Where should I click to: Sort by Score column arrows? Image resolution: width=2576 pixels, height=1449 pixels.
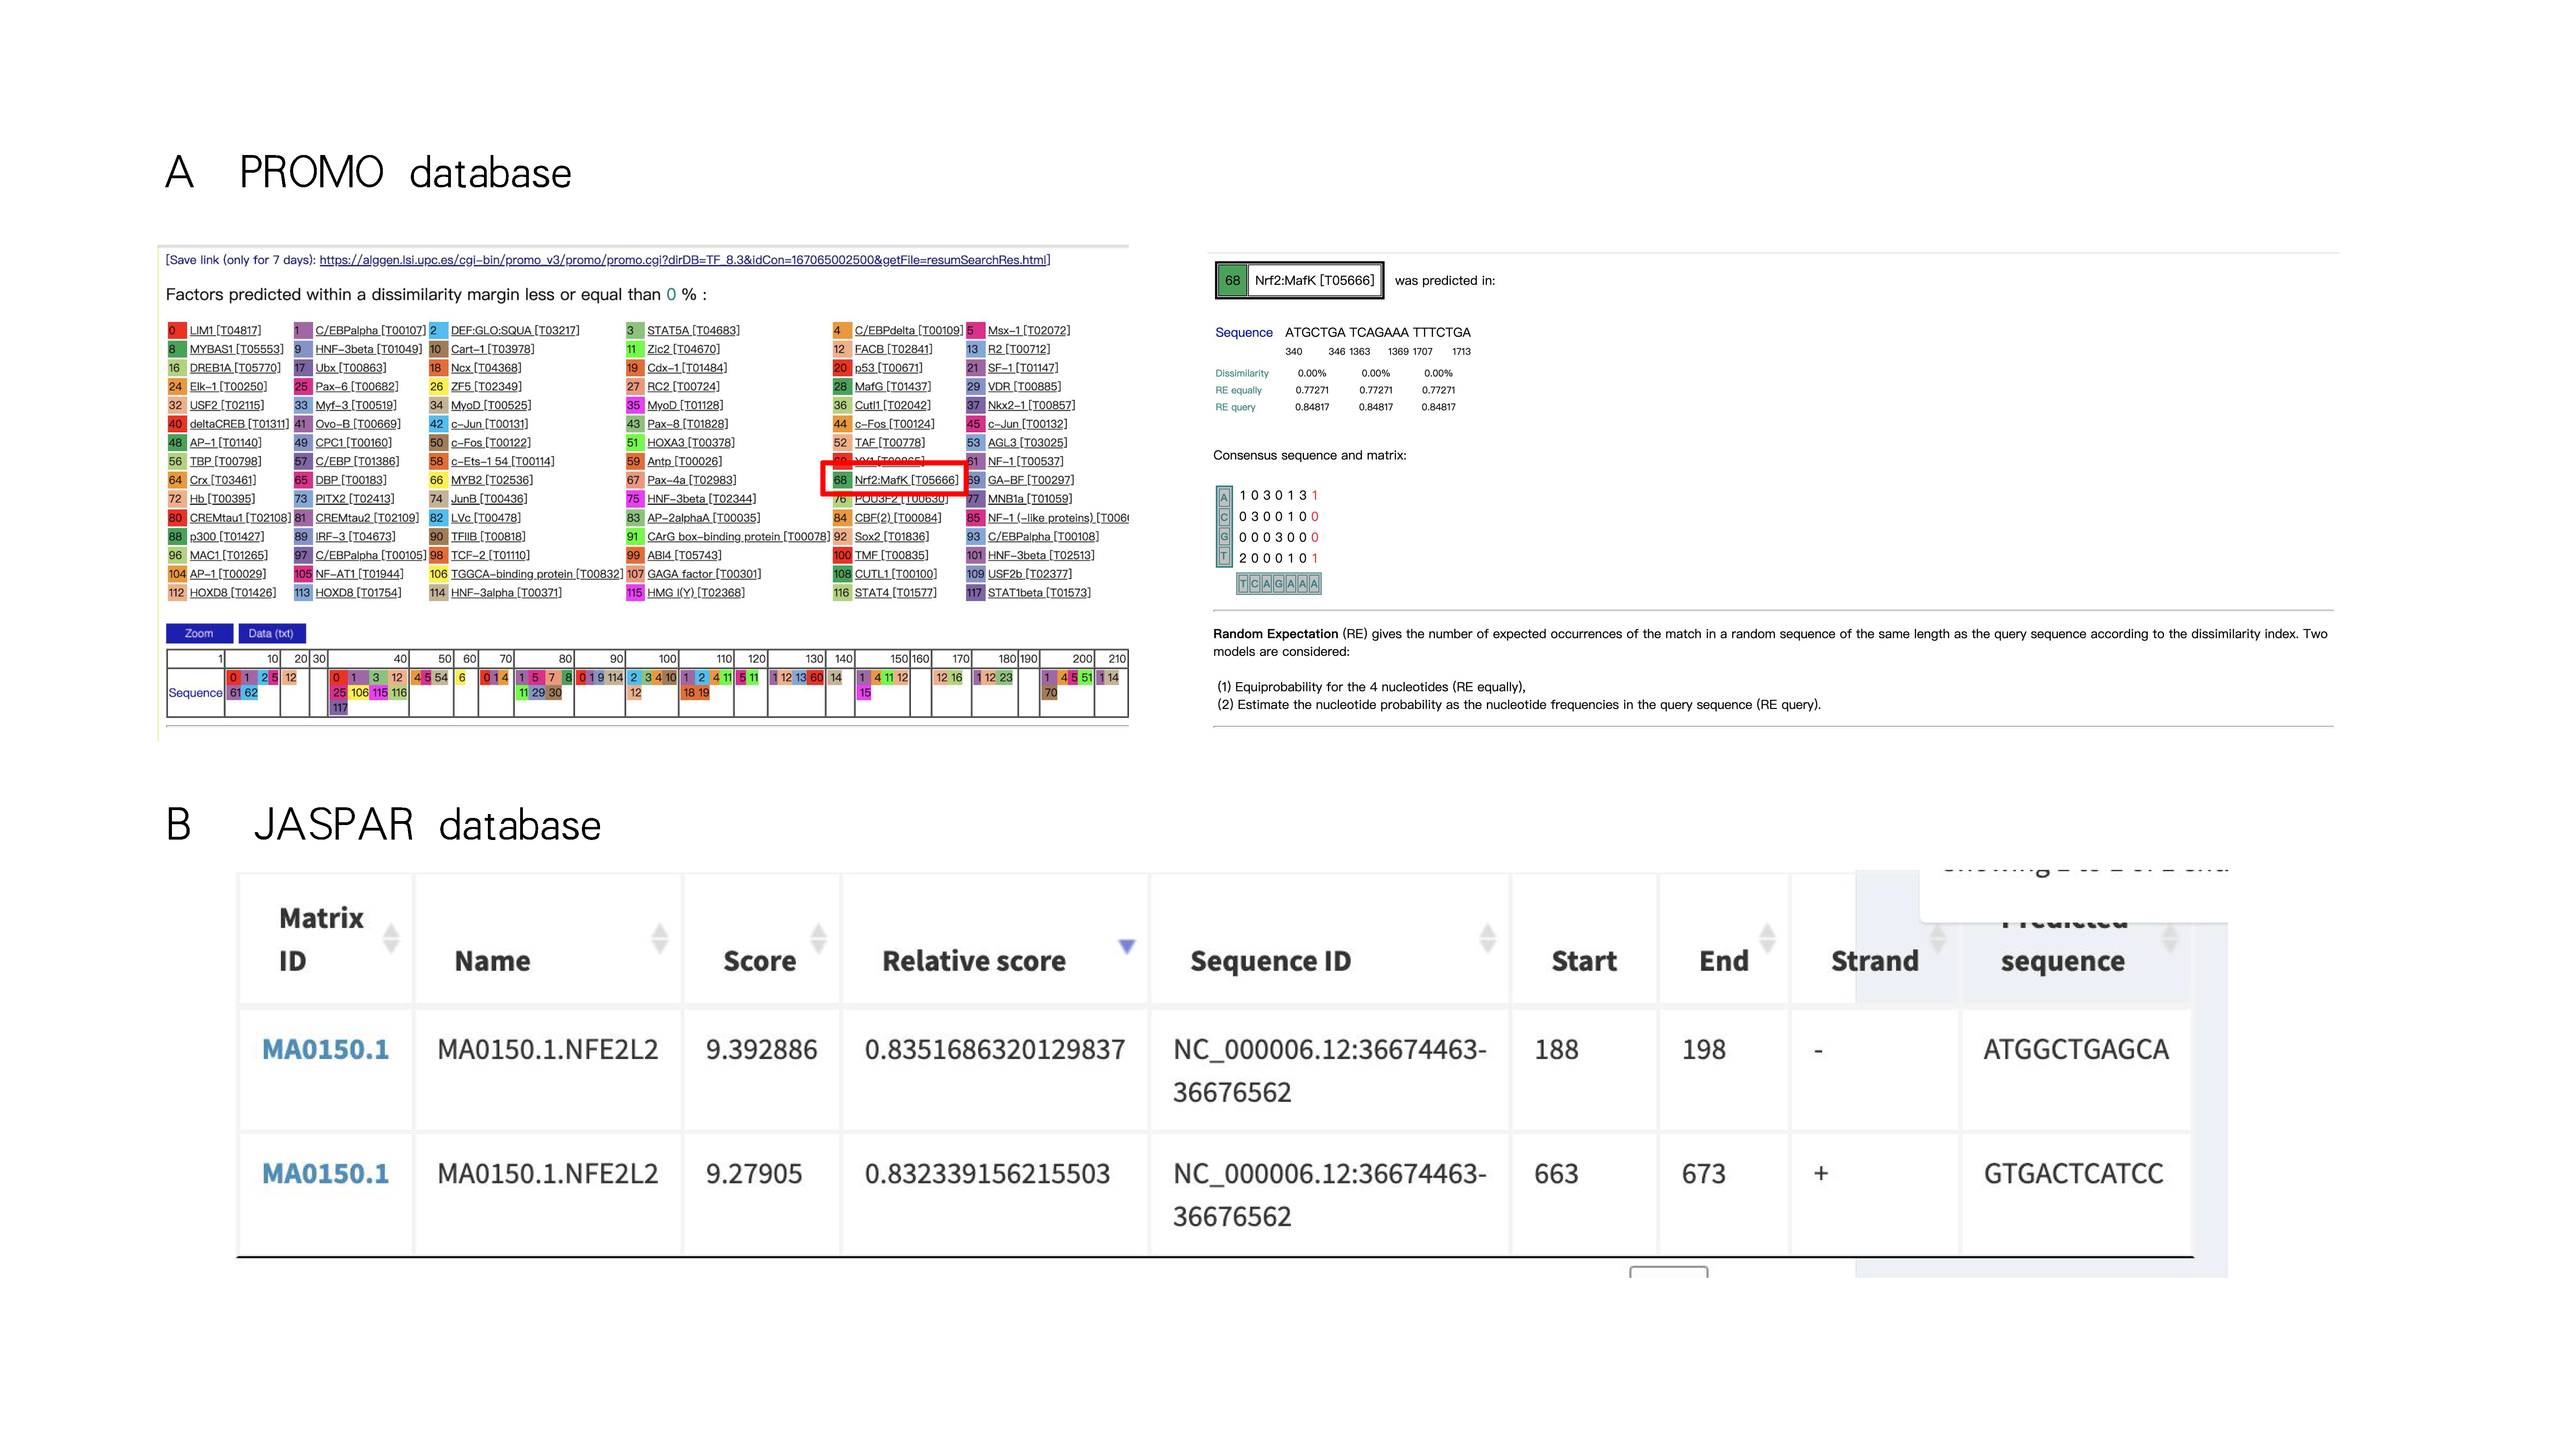coord(818,938)
